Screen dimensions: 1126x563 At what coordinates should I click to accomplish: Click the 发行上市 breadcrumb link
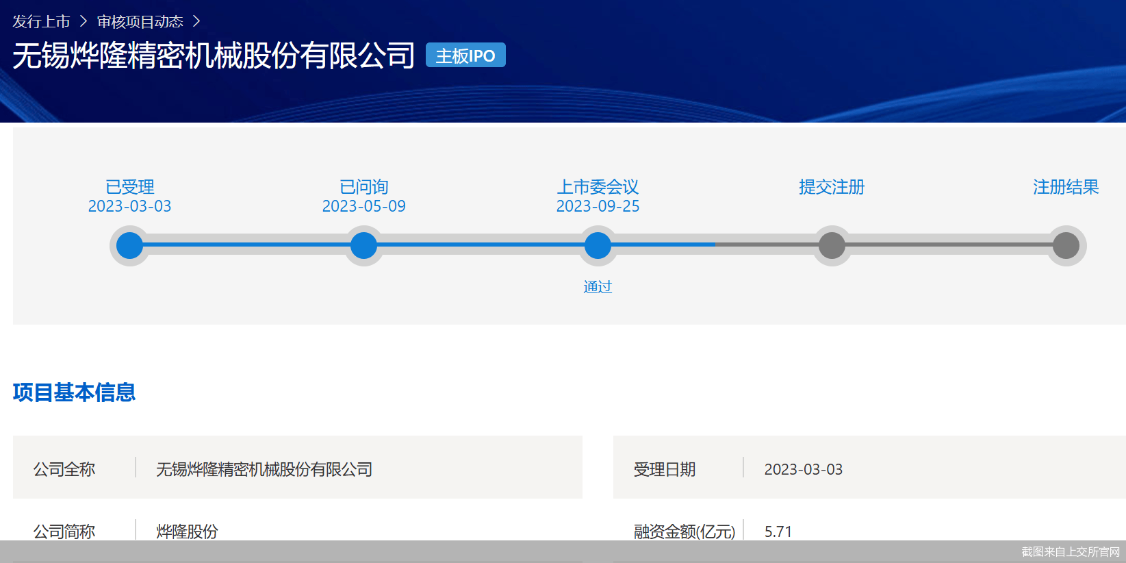[41, 22]
